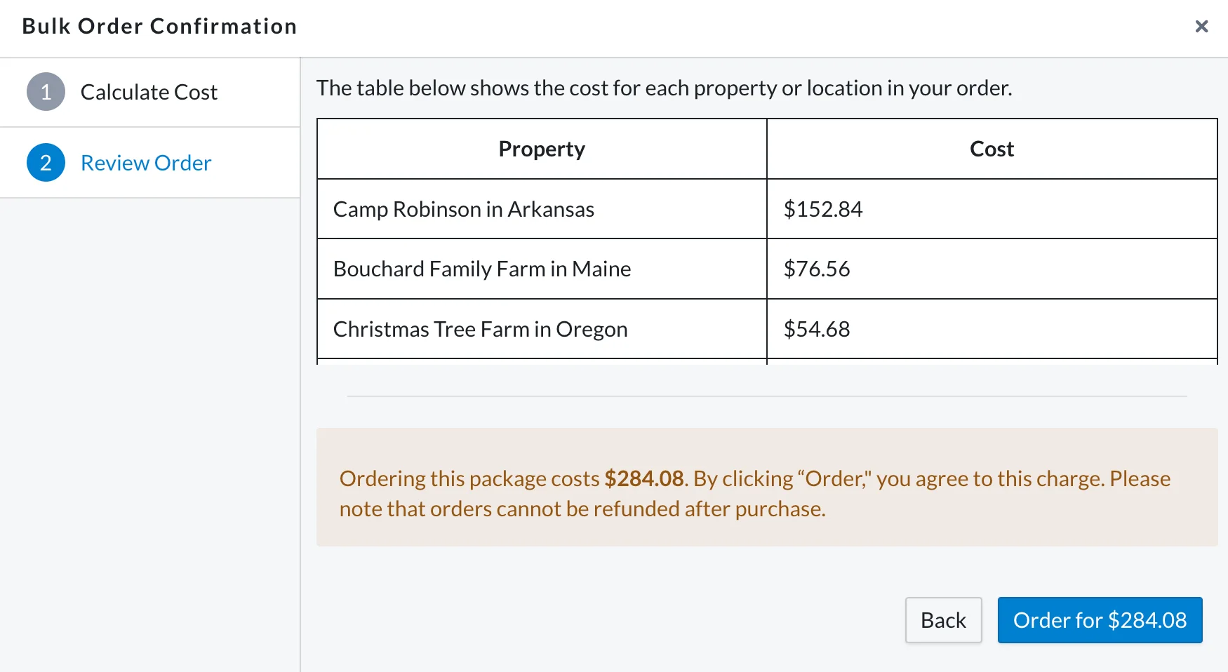This screenshot has height=672, width=1228.
Task: Click the non-refundable order warning message
Action: click(767, 488)
